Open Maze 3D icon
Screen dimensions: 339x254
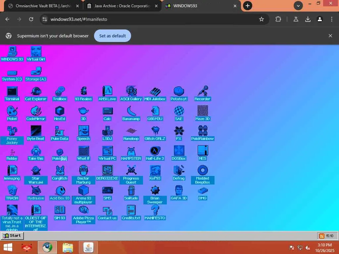pos(203,113)
